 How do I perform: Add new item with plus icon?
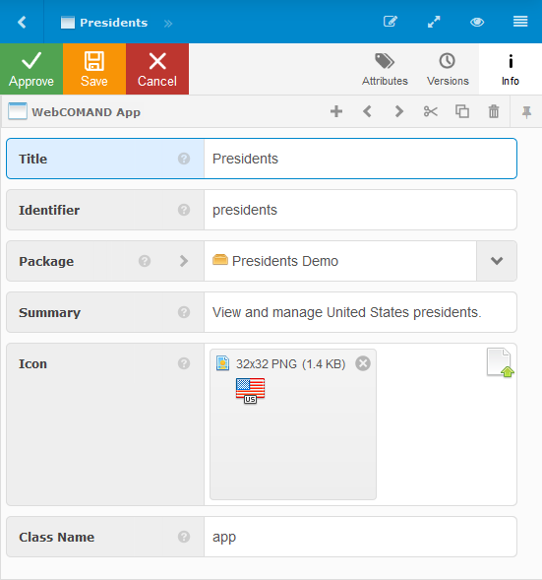[x=336, y=111]
